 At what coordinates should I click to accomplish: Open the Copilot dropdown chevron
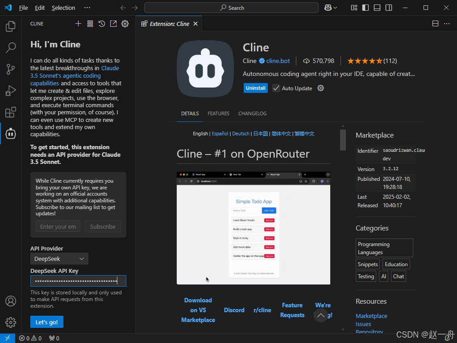pyautogui.click(x=335, y=8)
